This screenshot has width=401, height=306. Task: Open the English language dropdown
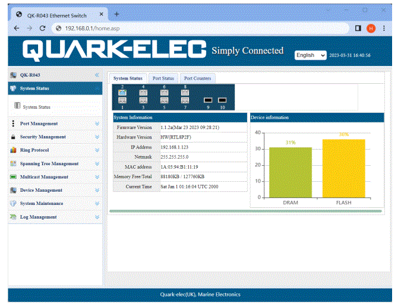tap(310, 55)
